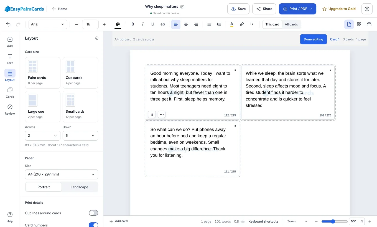
Task: Switch to grid view icon
Action: point(359,24)
